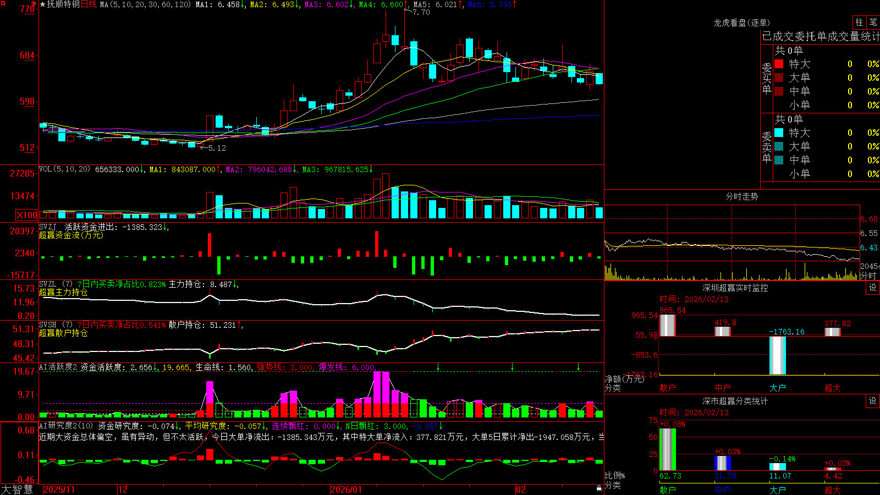Click the 2025/11 timeline date marker
Viewport: 880px width, 495px height.
(x=59, y=490)
